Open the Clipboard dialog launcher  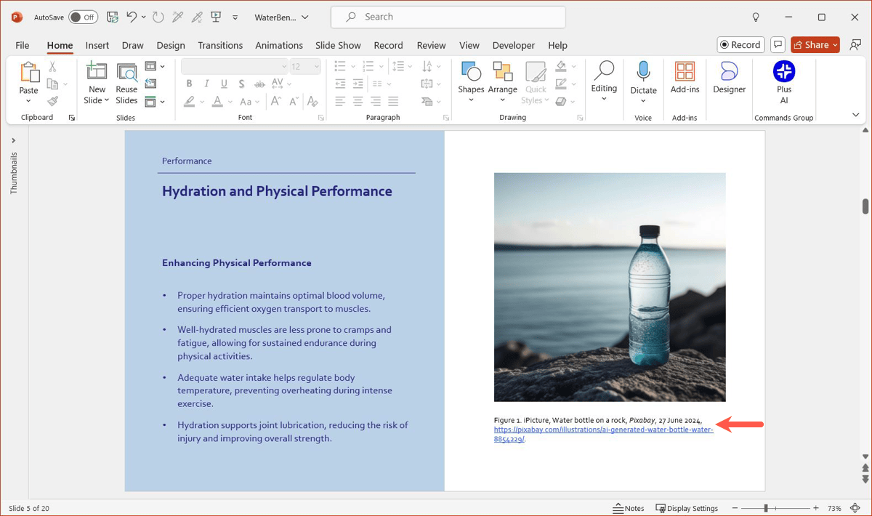71,118
